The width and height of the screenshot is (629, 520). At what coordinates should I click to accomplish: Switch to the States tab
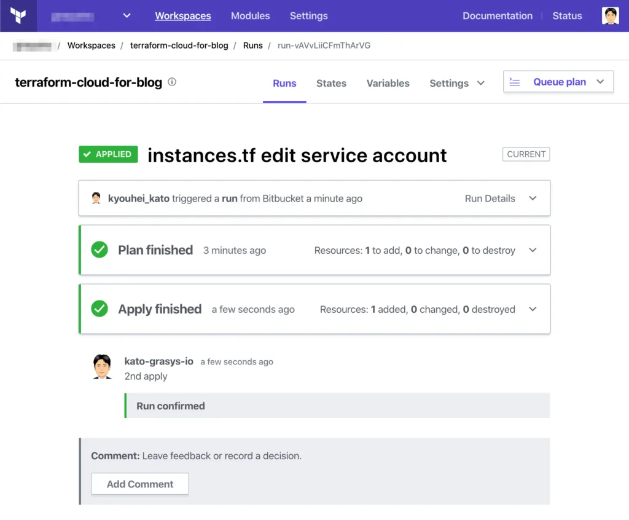tap(331, 83)
